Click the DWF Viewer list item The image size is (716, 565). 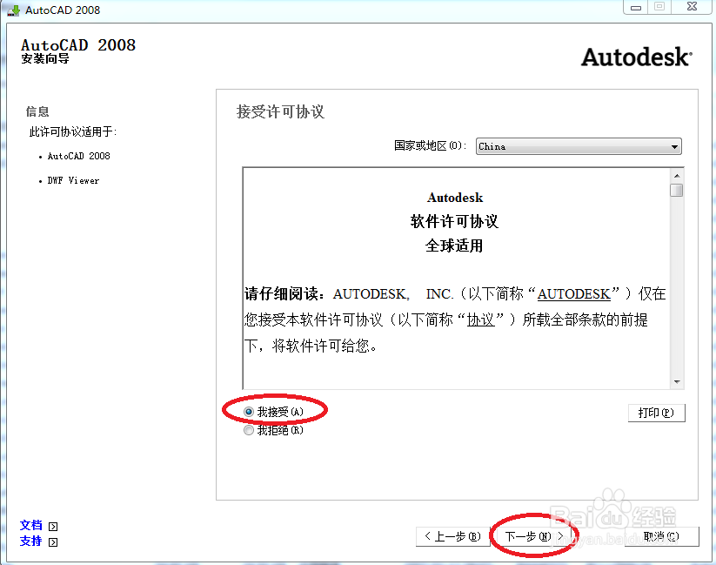[x=73, y=180]
